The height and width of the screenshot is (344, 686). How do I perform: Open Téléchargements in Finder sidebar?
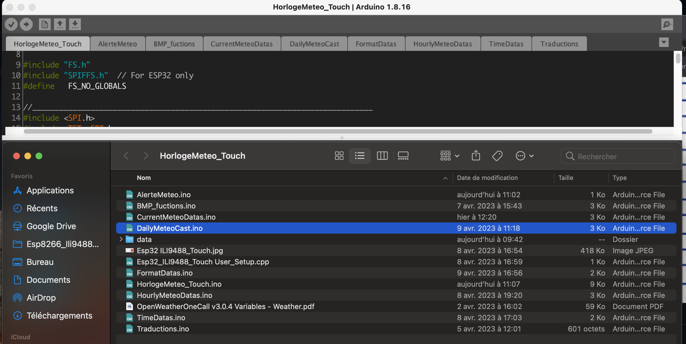coord(59,315)
